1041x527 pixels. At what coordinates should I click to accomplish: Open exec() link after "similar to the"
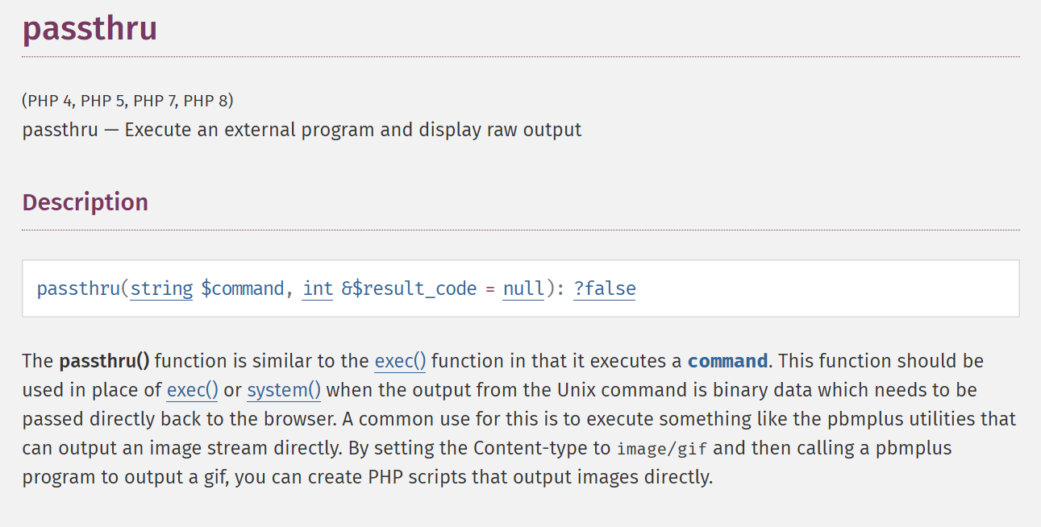[400, 361]
